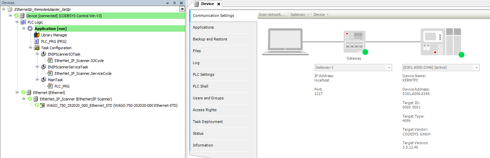
Task: Collapse the PLC Logic tree node
Action: (17, 22)
